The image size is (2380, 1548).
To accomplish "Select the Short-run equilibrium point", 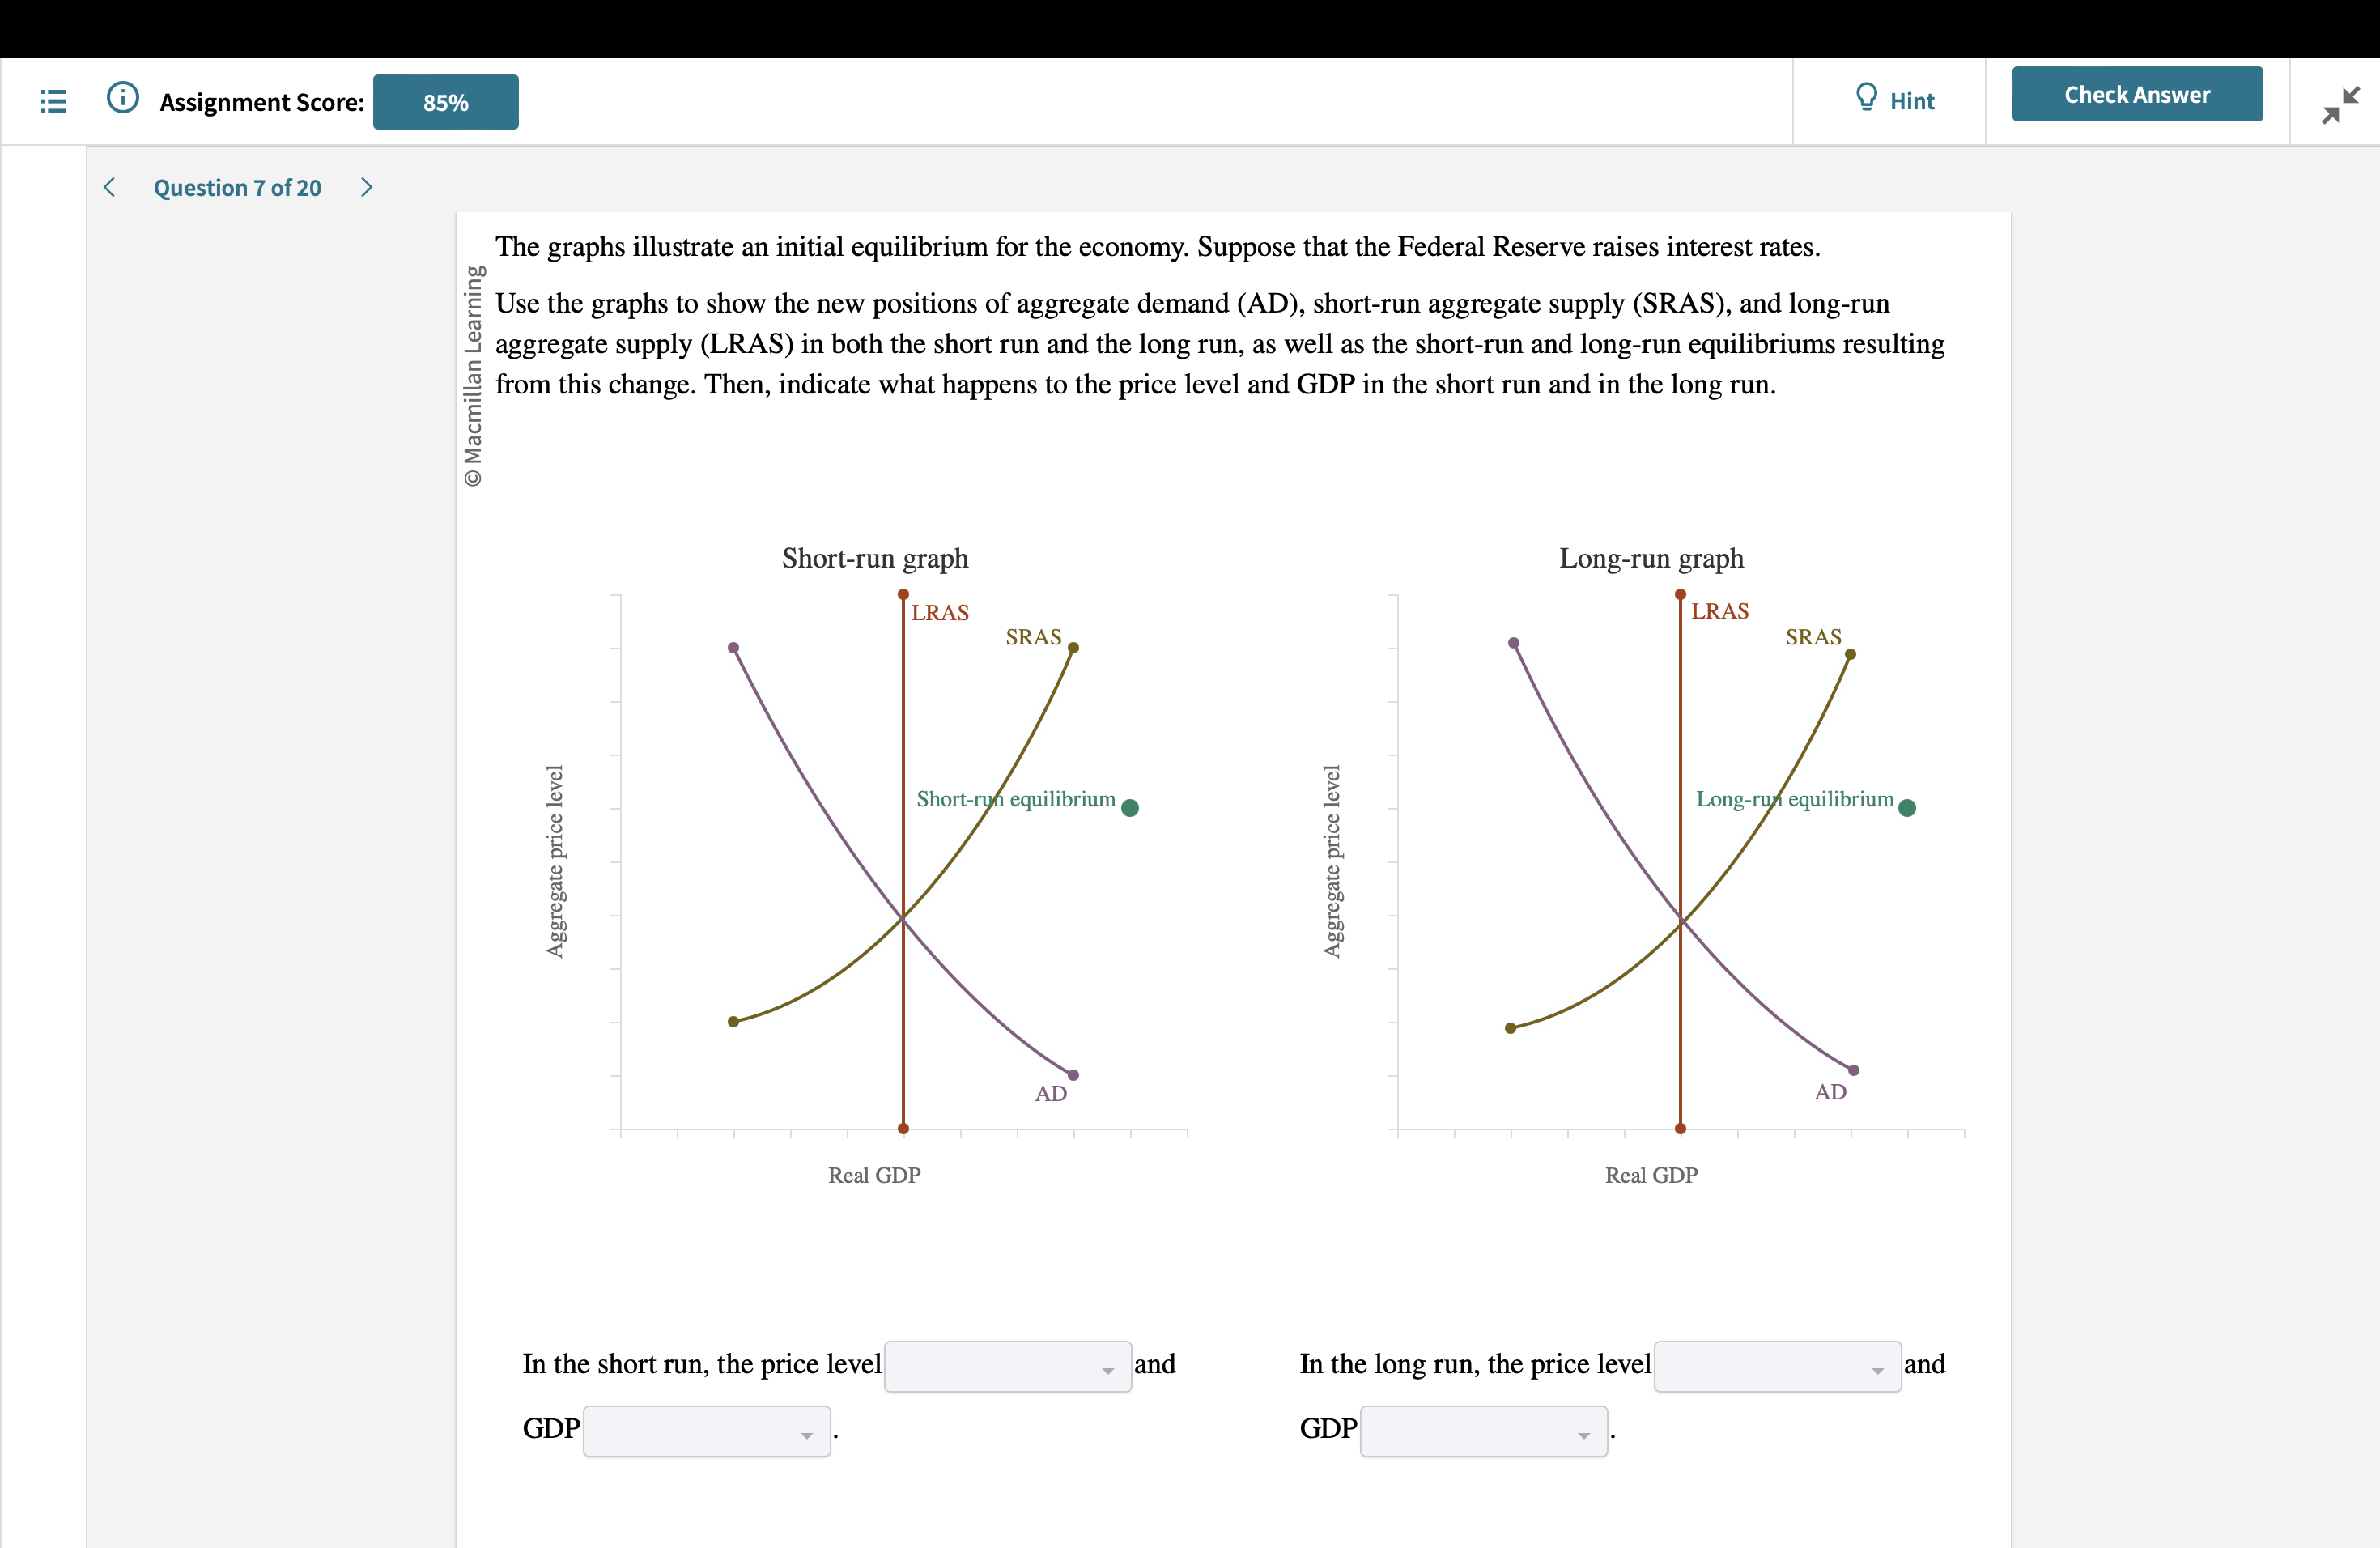I will pyautogui.click(x=1131, y=807).
